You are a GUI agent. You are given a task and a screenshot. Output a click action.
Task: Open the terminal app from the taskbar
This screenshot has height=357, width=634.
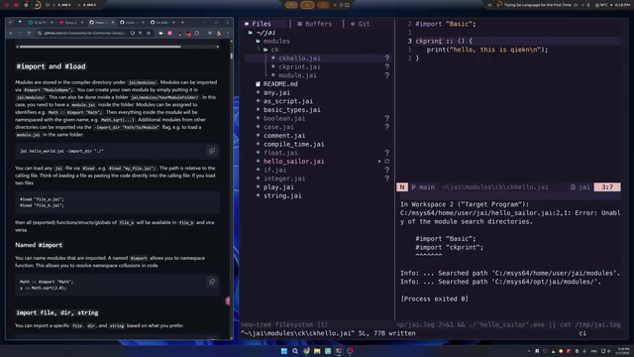point(339,351)
